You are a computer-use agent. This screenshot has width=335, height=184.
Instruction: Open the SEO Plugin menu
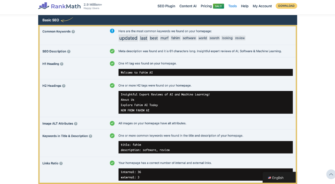[166, 6]
